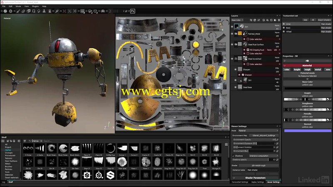Select the Body texture set radio
This screenshot has width=333, height=187.
284,28
